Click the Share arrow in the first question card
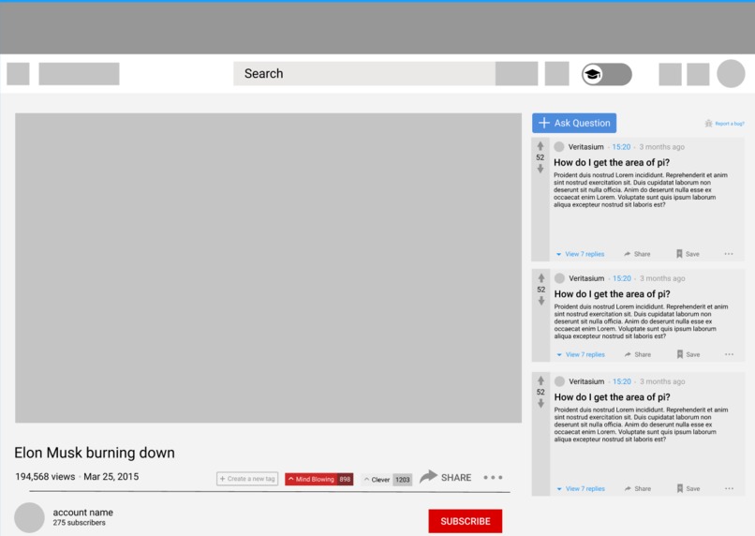 (627, 254)
